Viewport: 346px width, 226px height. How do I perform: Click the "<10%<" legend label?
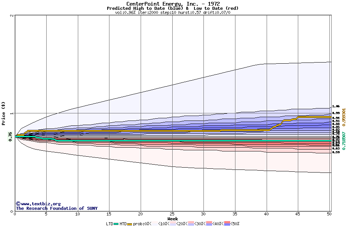[x=164, y=224]
